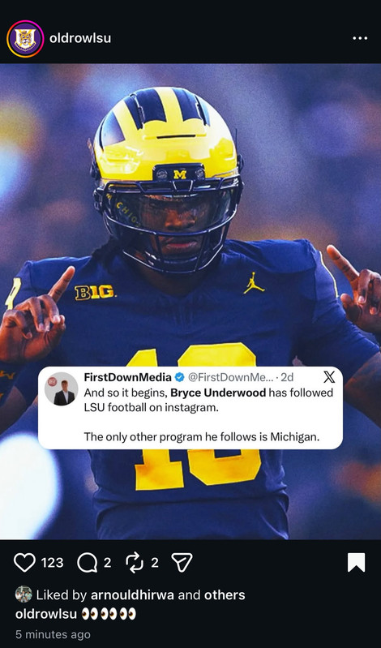Open oldrowlsu name in caption
The height and width of the screenshot is (648, 381).
46,614
